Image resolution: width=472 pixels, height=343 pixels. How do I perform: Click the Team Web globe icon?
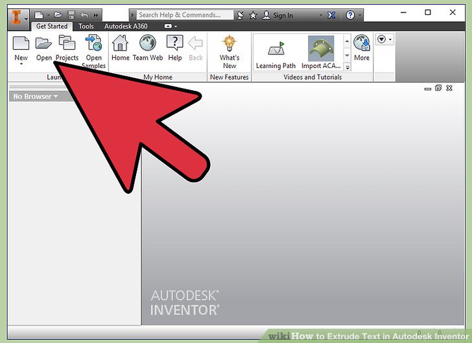[148, 43]
